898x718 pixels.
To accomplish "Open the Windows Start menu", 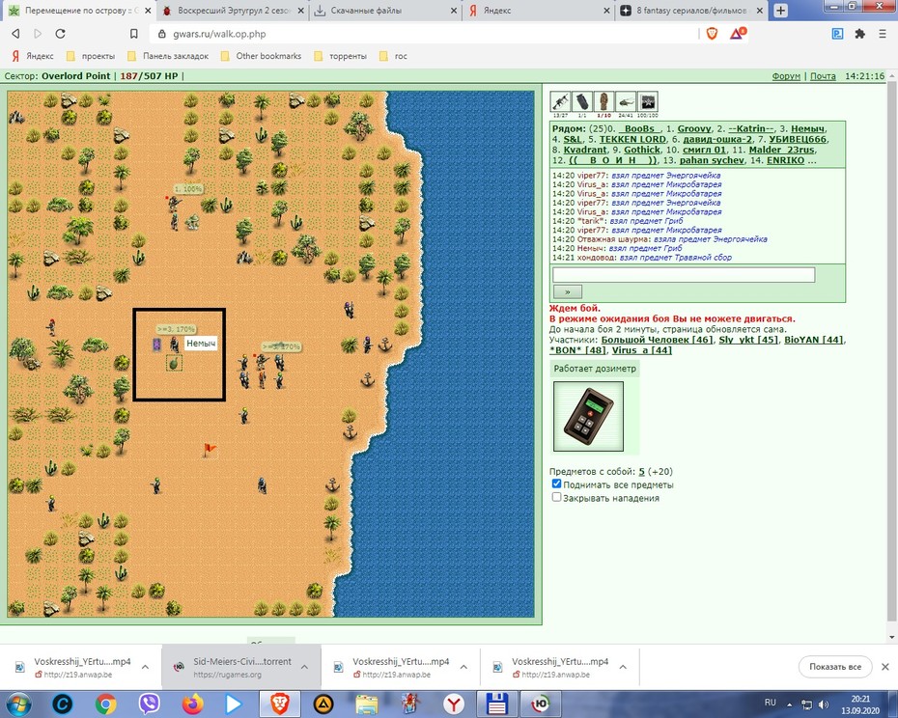I will click(x=17, y=704).
